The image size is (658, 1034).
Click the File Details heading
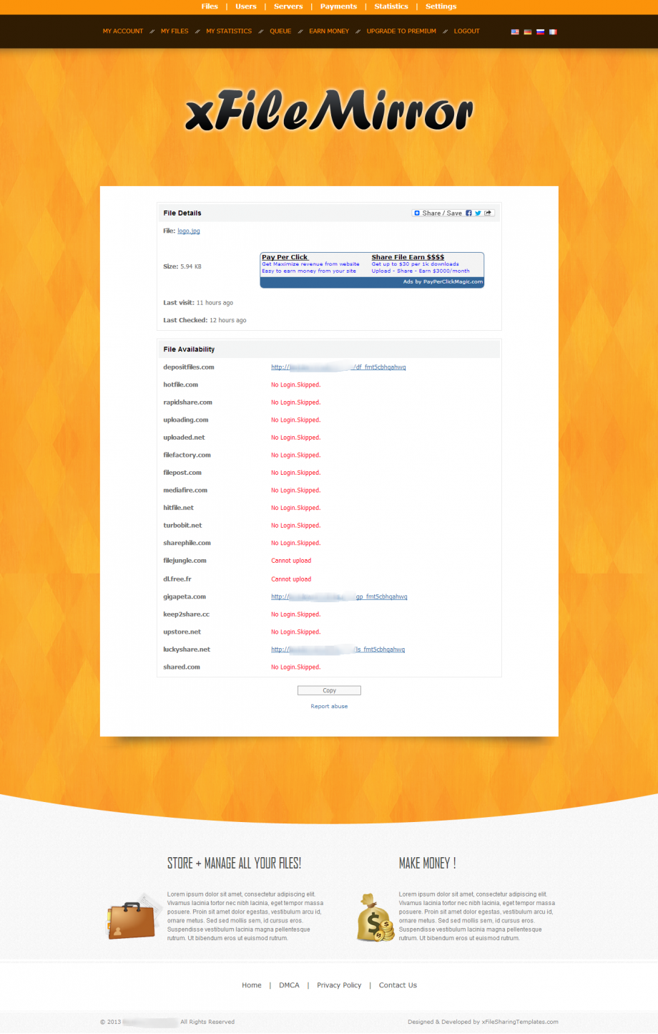(182, 213)
